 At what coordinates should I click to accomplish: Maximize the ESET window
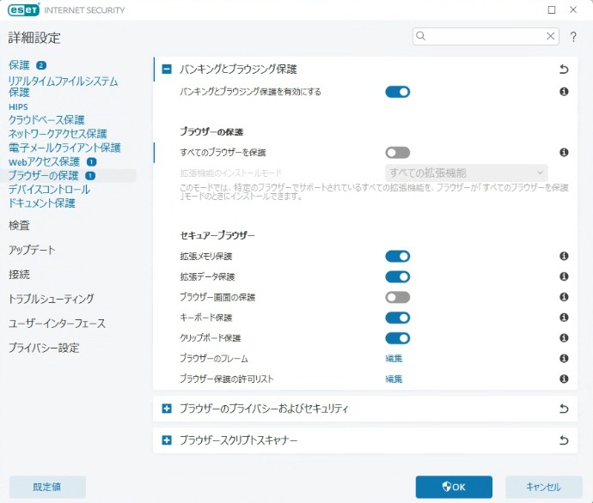click(552, 9)
